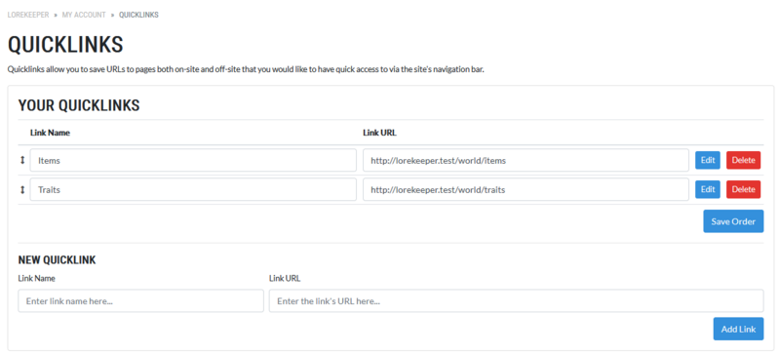Click the new quicklink URL input
Screen dimensions: 780x354
tap(517, 301)
